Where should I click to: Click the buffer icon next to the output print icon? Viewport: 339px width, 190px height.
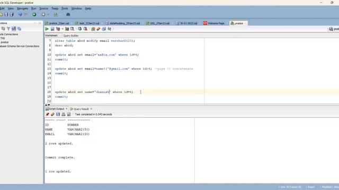click(69, 115)
